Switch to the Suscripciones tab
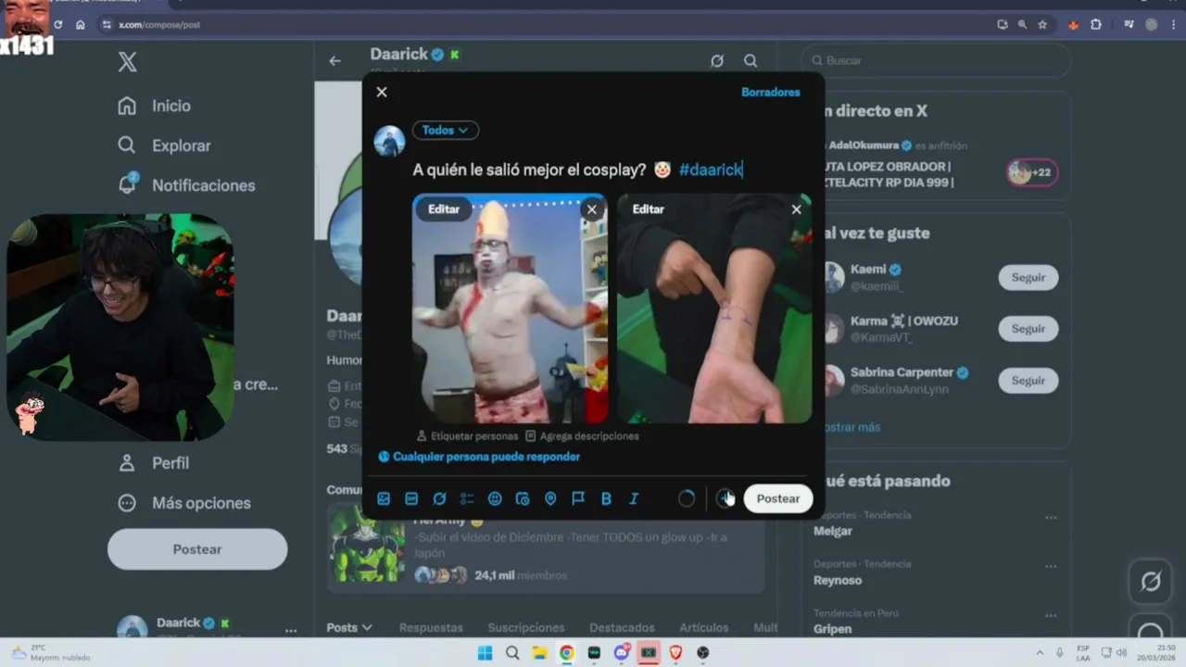The height and width of the screenshot is (667, 1186). pos(526,627)
